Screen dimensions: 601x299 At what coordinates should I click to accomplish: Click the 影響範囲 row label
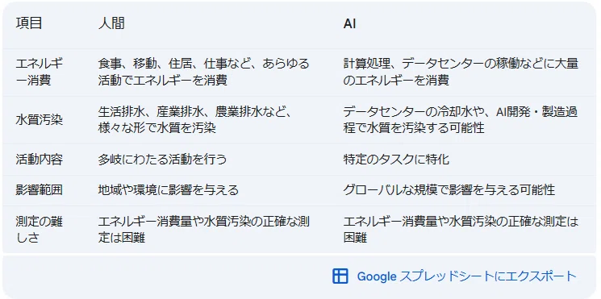click(39, 190)
